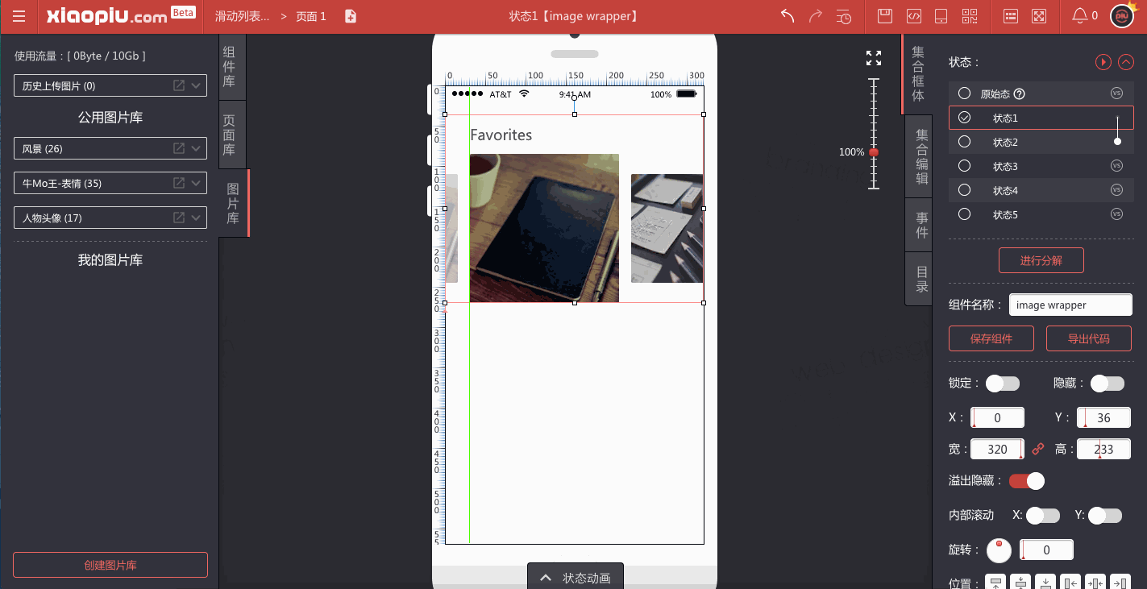Enable internal scroll Y switch
The height and width of the screenshot is (589, 1147).
[x=1105, y=516]
